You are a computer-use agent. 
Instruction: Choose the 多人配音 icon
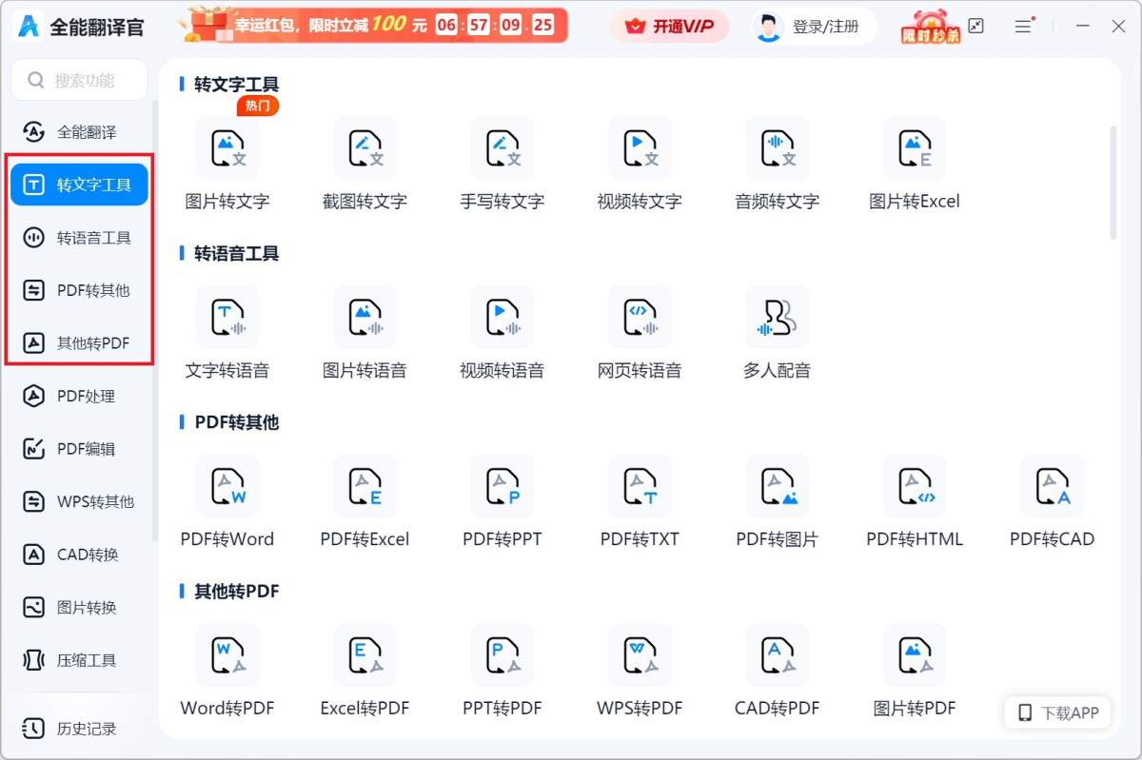(777, 318)
